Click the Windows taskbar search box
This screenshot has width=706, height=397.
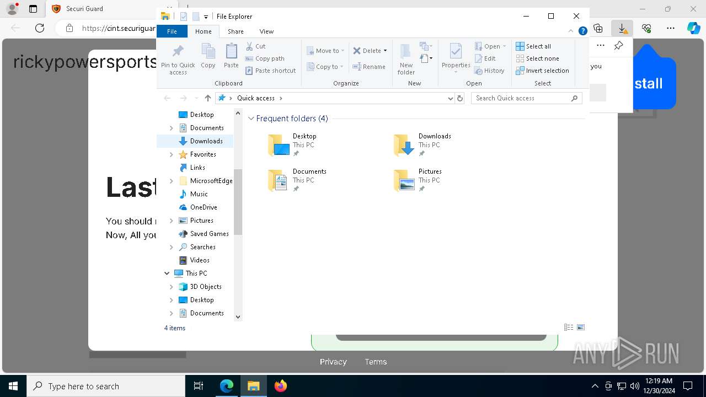(106, 386)
